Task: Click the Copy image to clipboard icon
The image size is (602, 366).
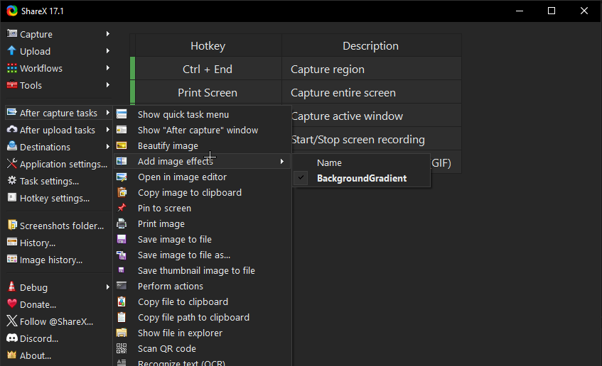Action: tap(122, 192)
